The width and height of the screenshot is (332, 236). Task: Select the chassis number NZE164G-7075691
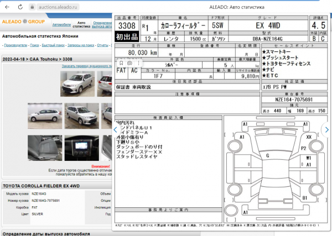click(46, 201)
